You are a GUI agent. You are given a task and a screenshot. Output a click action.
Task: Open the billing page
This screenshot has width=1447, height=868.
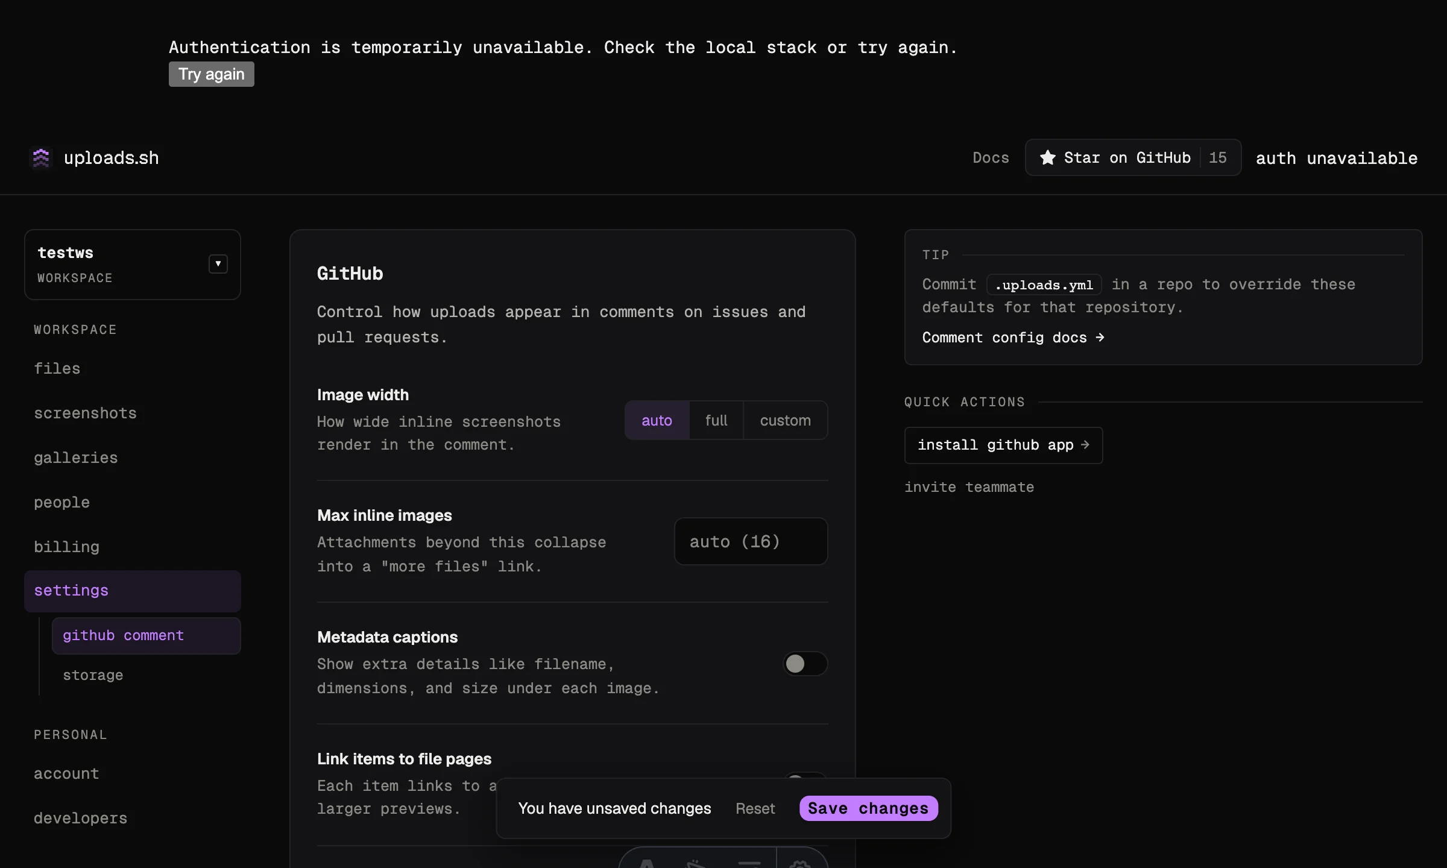pos(67,547)
